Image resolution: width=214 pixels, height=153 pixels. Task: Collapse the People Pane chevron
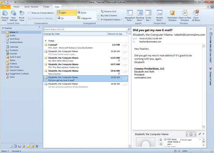click(204, 134)
